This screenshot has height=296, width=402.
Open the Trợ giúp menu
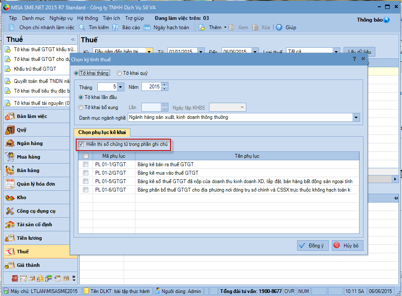click(x=135, y=18)
